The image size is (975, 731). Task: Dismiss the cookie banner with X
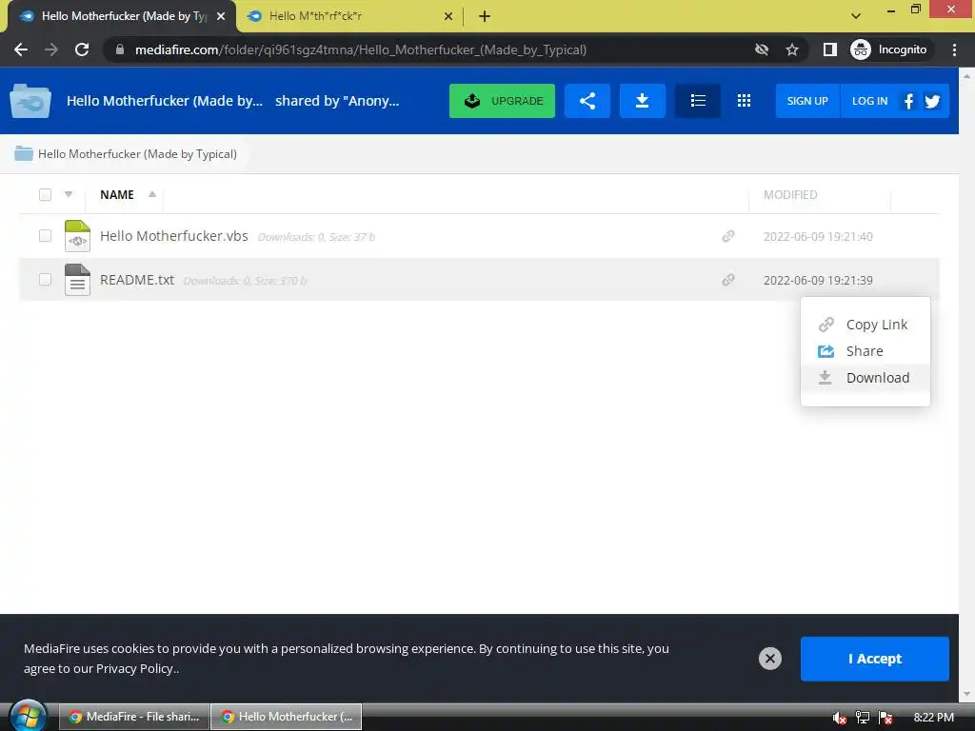pos(769,659)
